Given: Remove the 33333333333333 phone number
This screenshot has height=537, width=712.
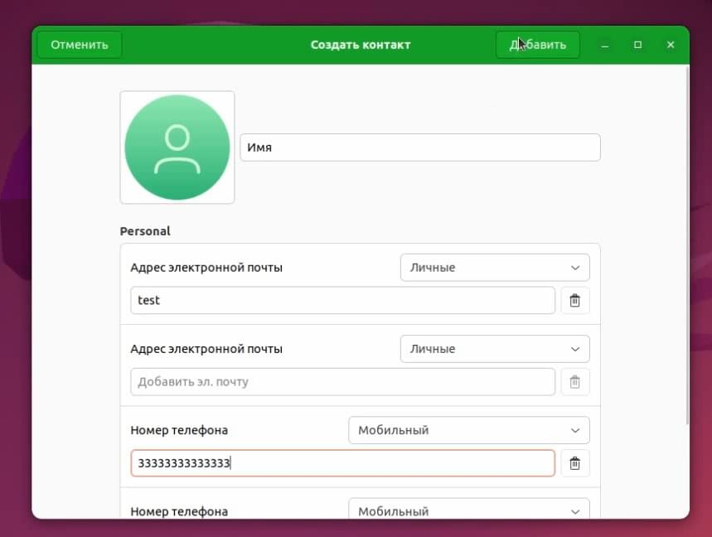Looking at the screenshot, I should click(x=575, y=463).
